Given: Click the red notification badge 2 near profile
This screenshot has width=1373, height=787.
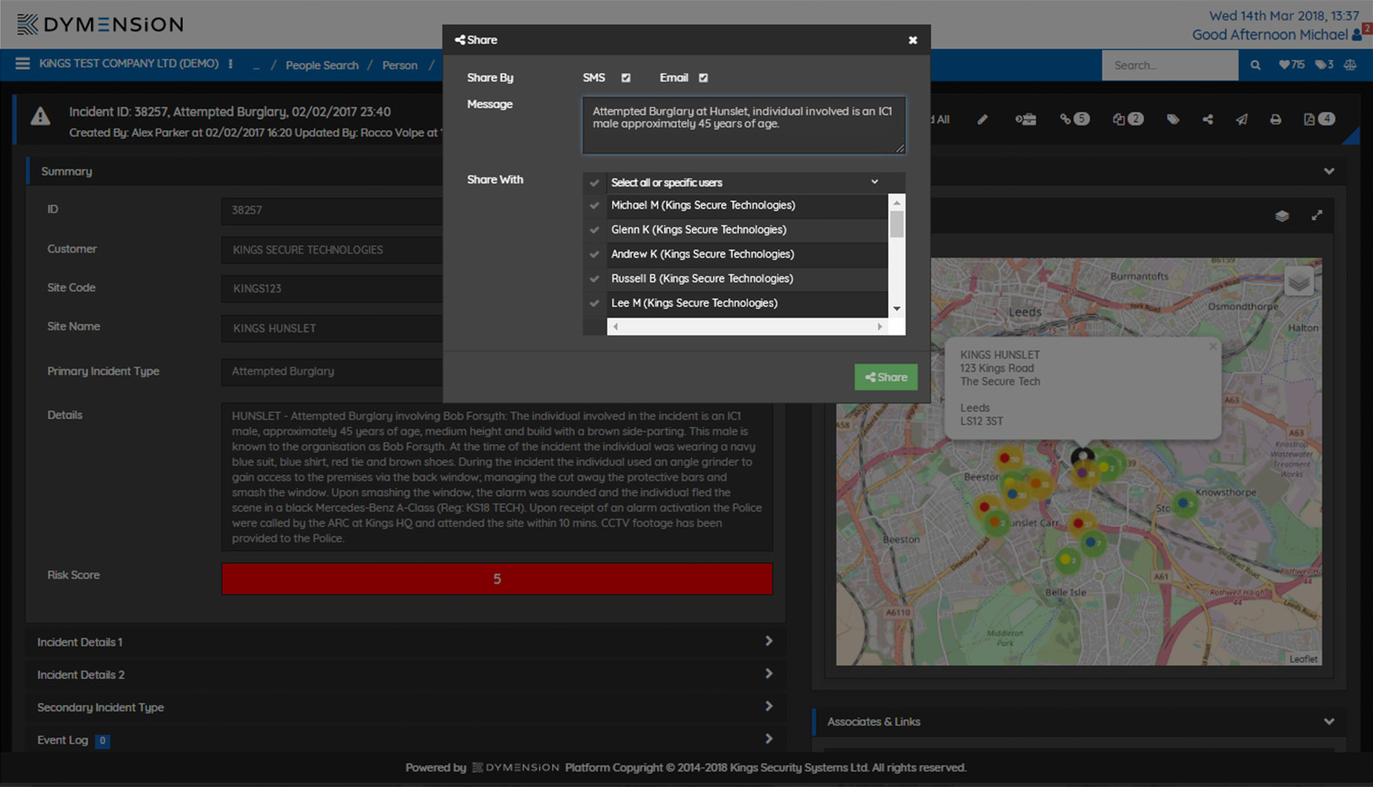Looking at the screenshot, I should [1367, 28].
